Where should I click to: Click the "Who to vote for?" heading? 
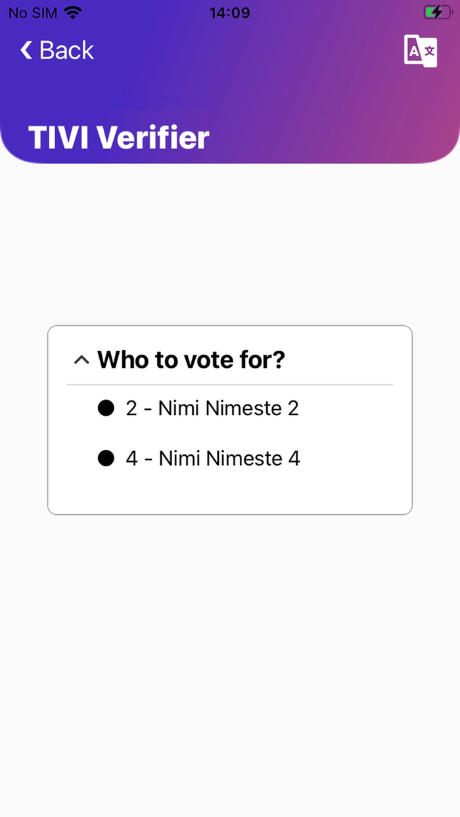coord(191,360)
